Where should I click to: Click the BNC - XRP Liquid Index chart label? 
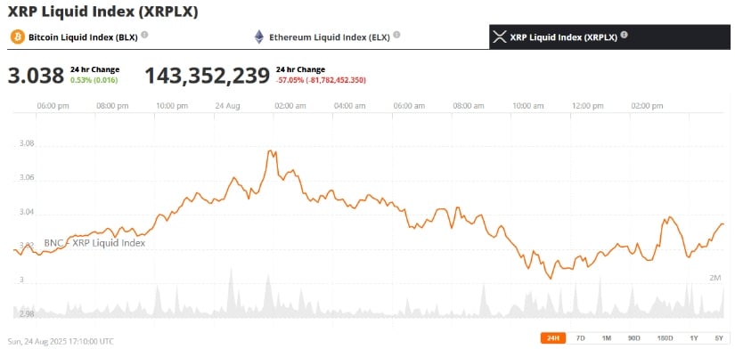point(94,243)
